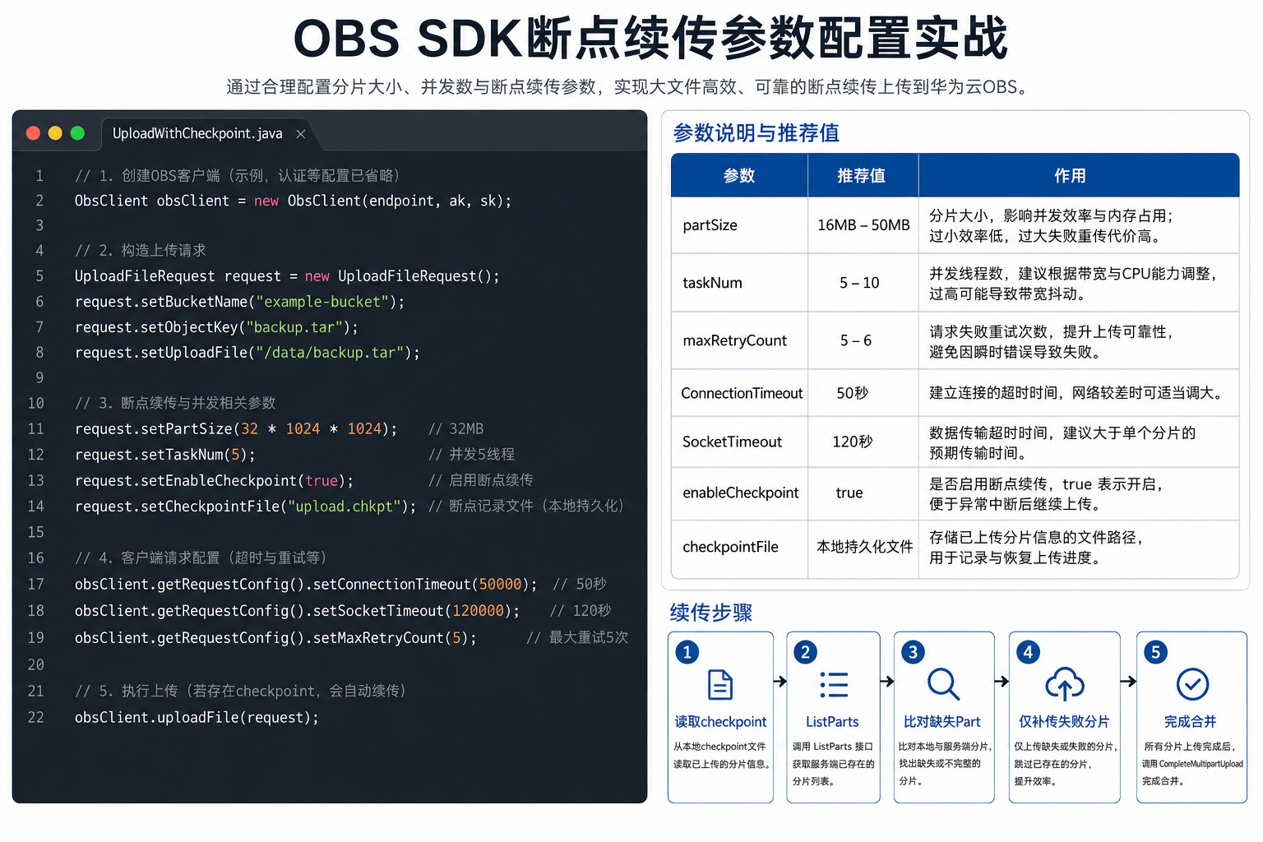Select the maxRetryCount parameter cell in the table
This screenshot has width=1263, height=842.
(739, 340)
